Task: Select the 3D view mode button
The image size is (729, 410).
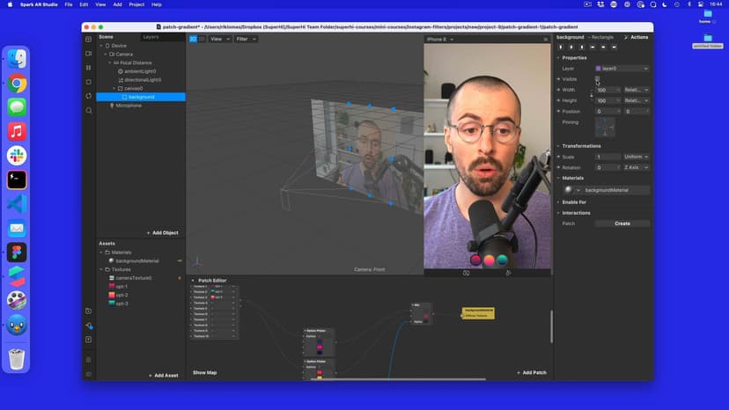Action: tap(193, 39)
